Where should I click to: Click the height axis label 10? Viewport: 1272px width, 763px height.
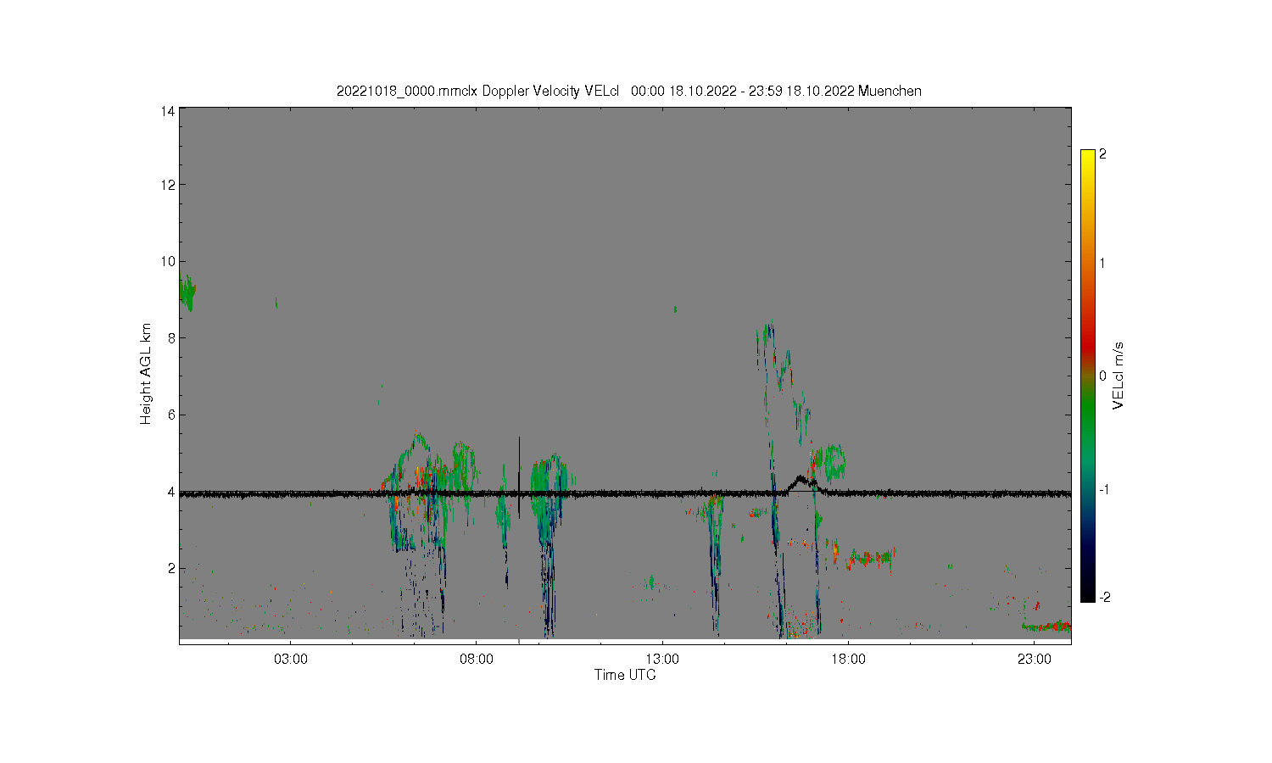click(x=168, y=261)
